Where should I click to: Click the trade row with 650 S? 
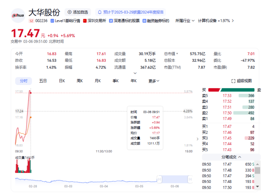(228, 164)
